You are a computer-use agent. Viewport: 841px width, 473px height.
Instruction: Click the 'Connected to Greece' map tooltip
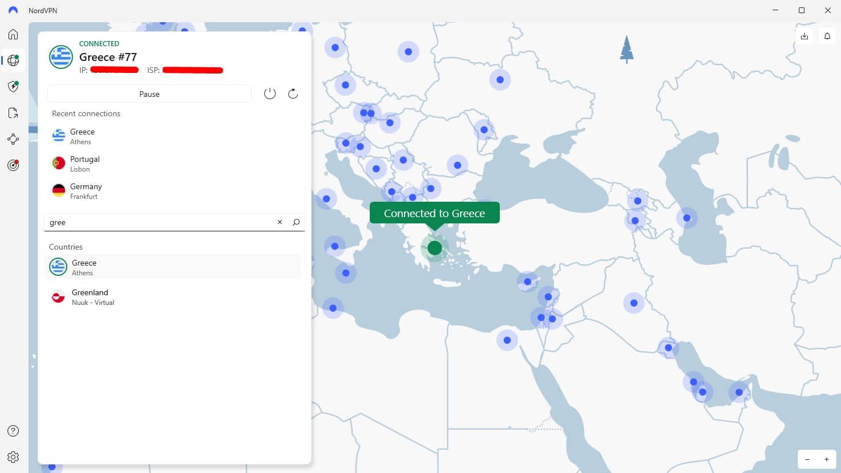click(435, 213)
